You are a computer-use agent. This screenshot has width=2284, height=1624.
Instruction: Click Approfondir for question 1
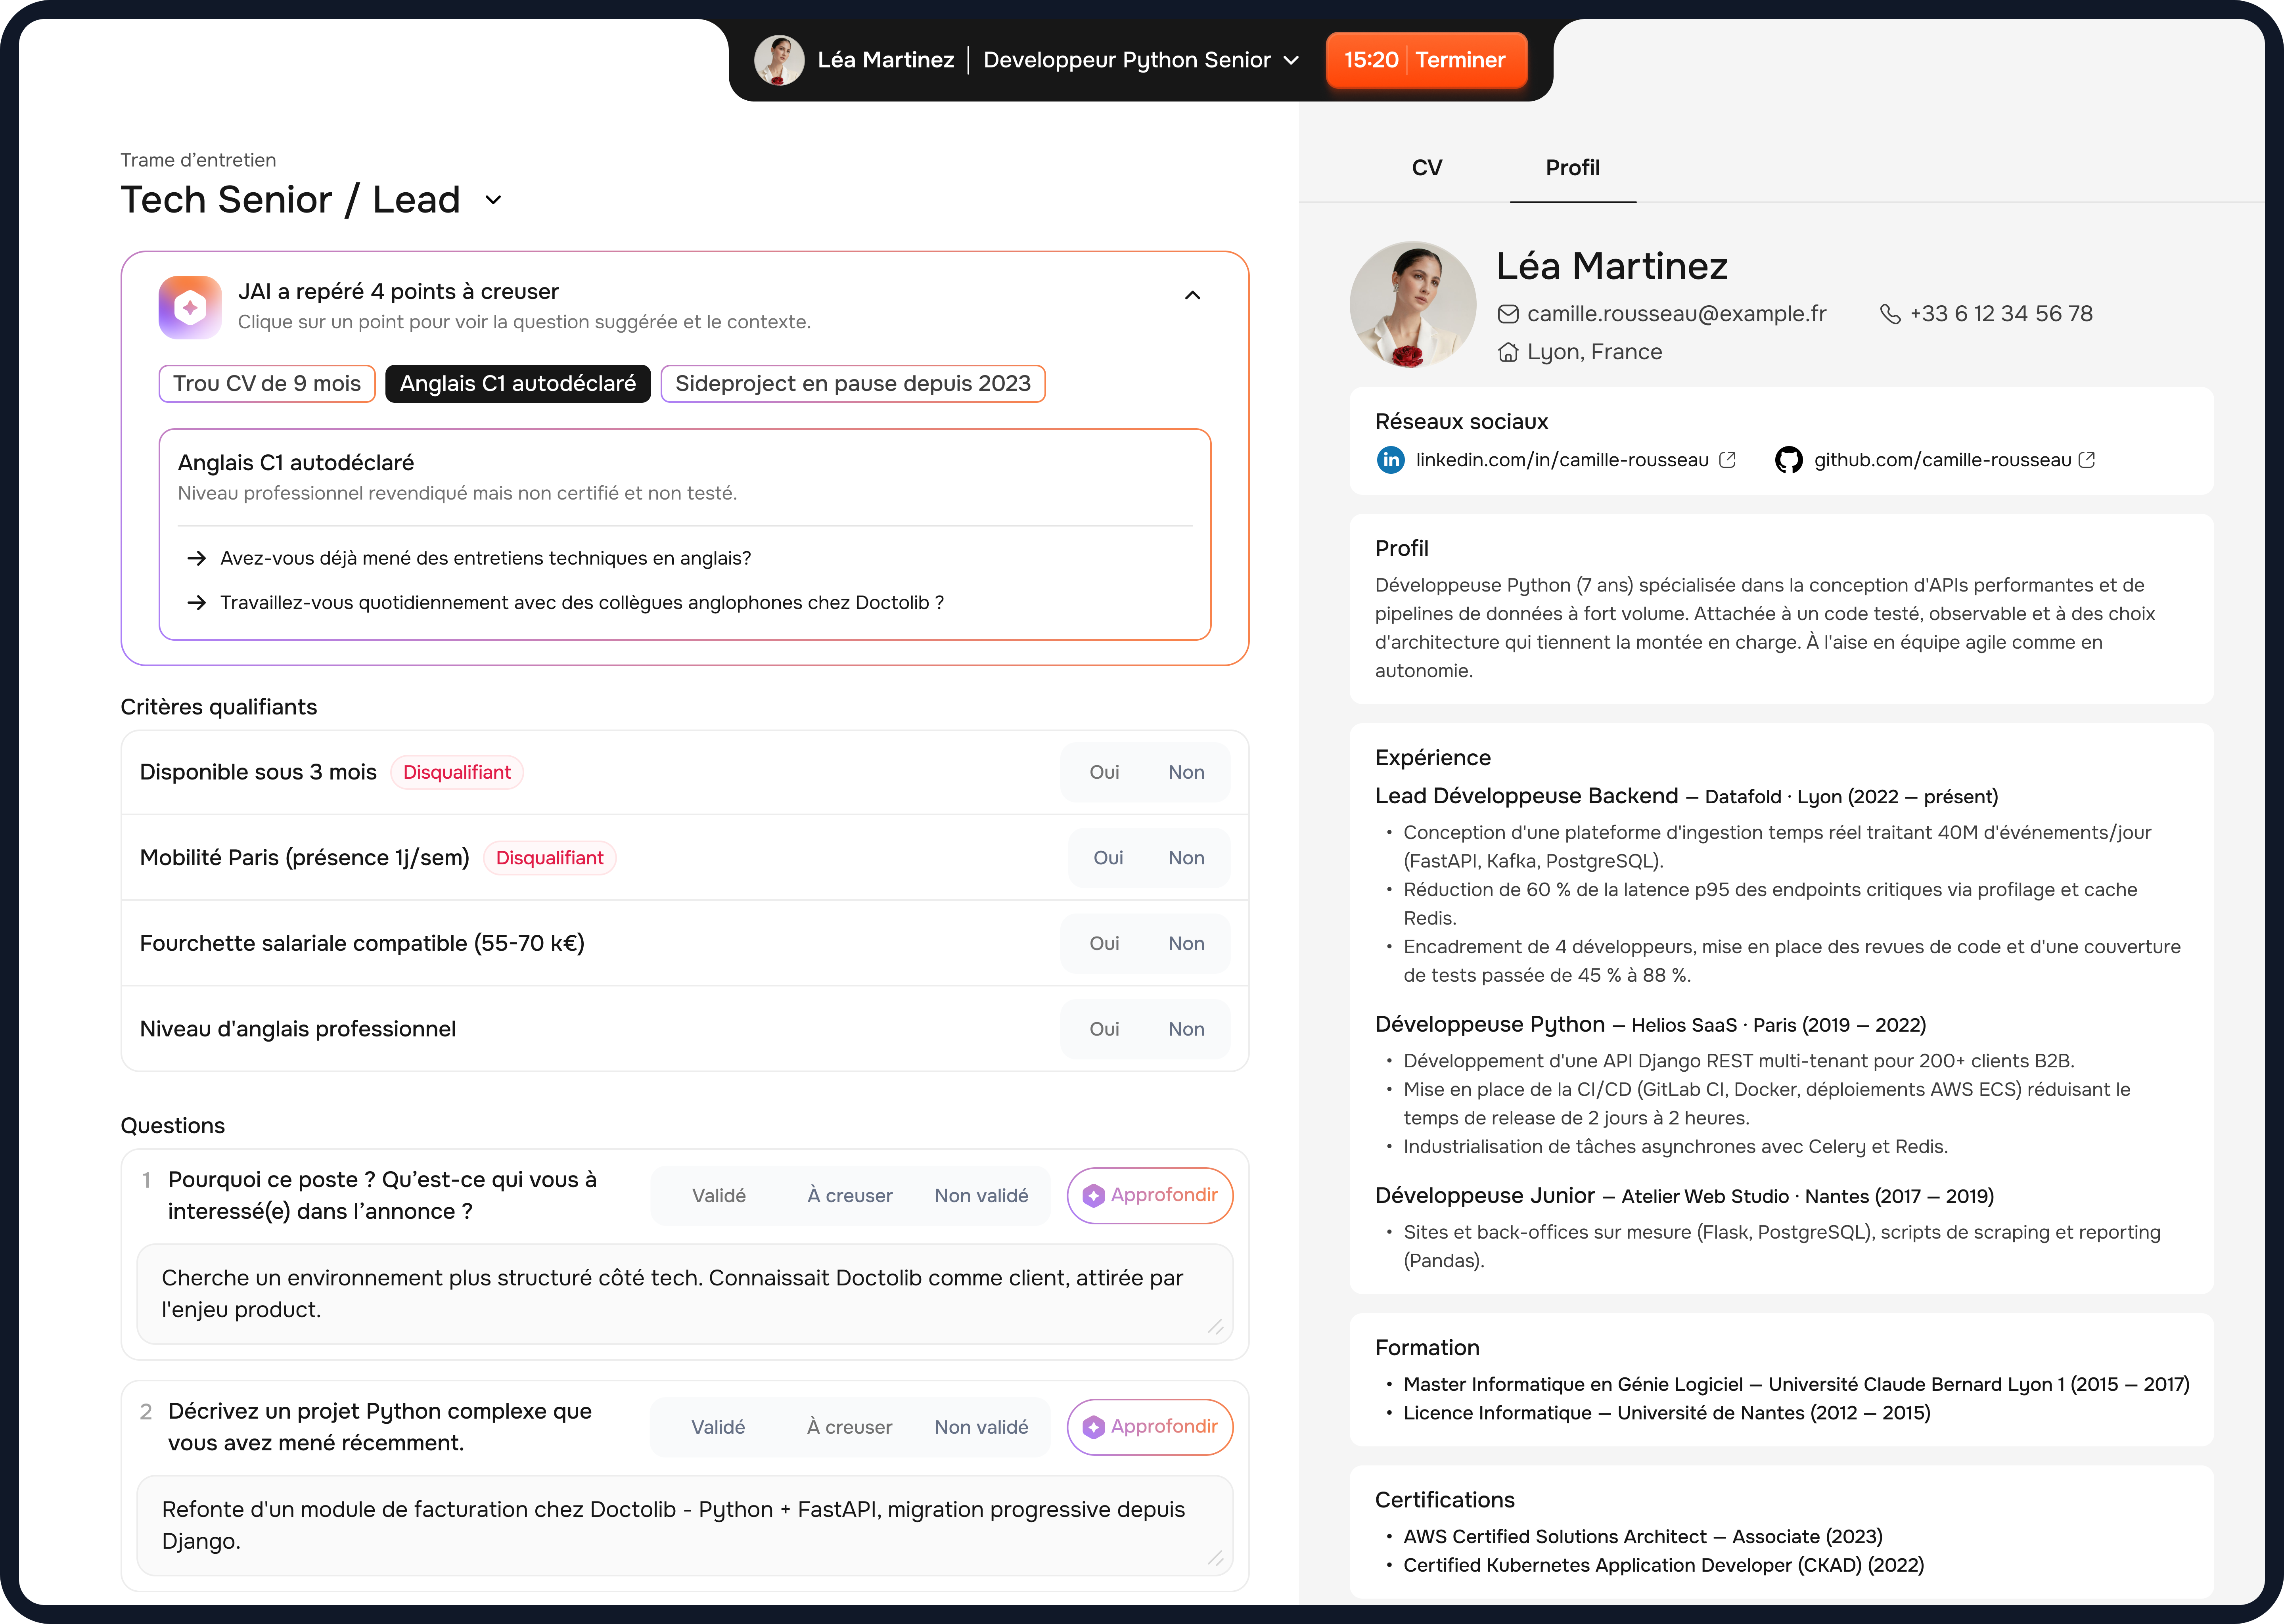click(x=1150, y=1196)
